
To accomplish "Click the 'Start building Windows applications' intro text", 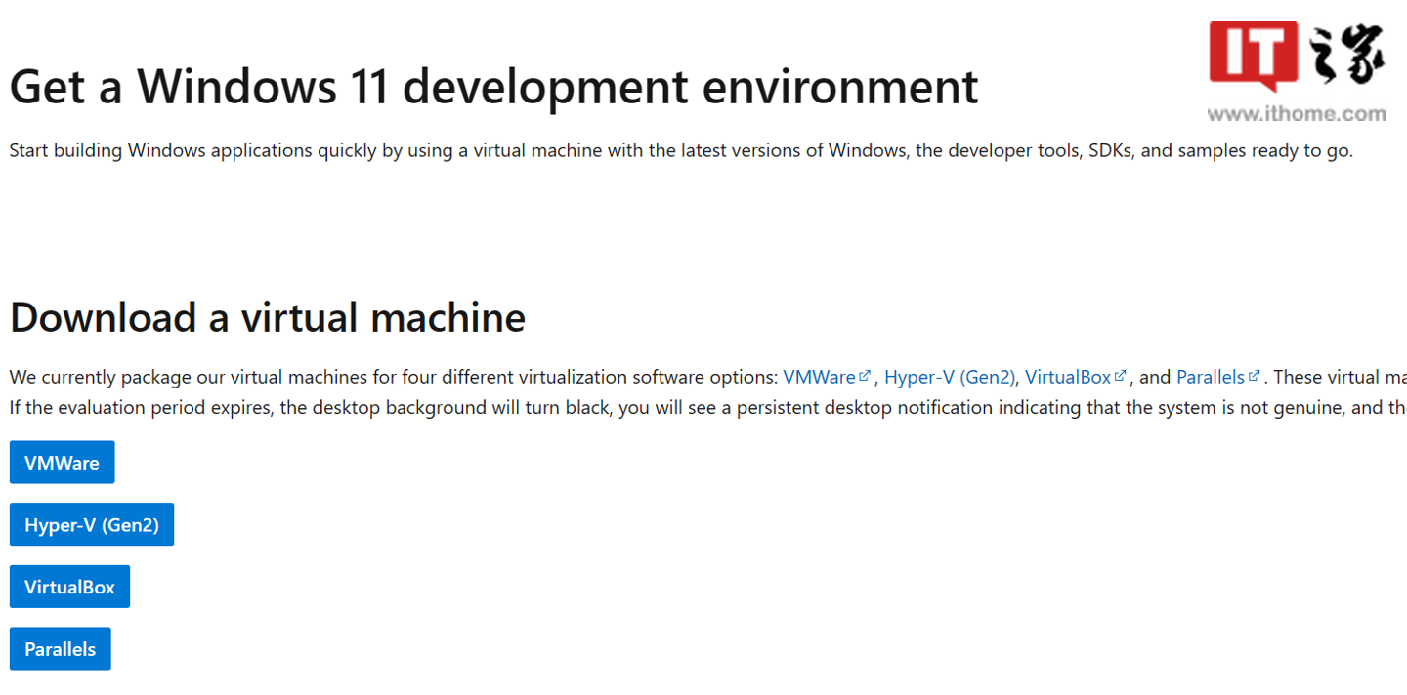I will (680, 151).
